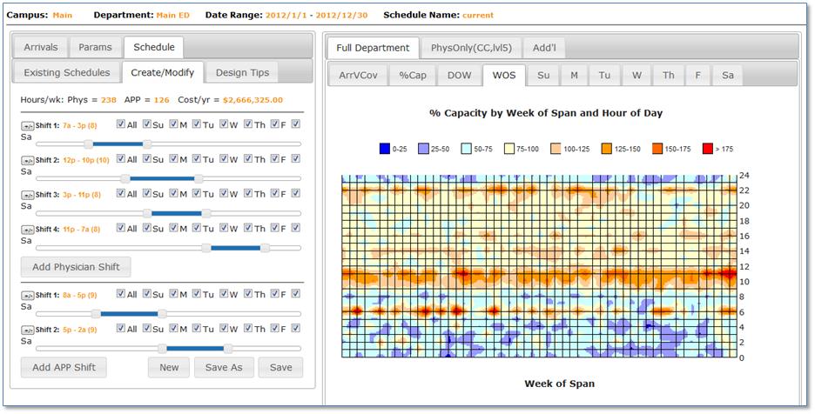Click the 150-175 legend color swatch
Image resolution: width=815 pixels, height=414 pixels.
657,149
